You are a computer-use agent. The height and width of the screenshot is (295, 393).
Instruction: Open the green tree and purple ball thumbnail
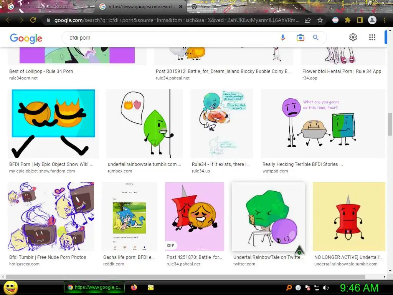pos(268,217)
